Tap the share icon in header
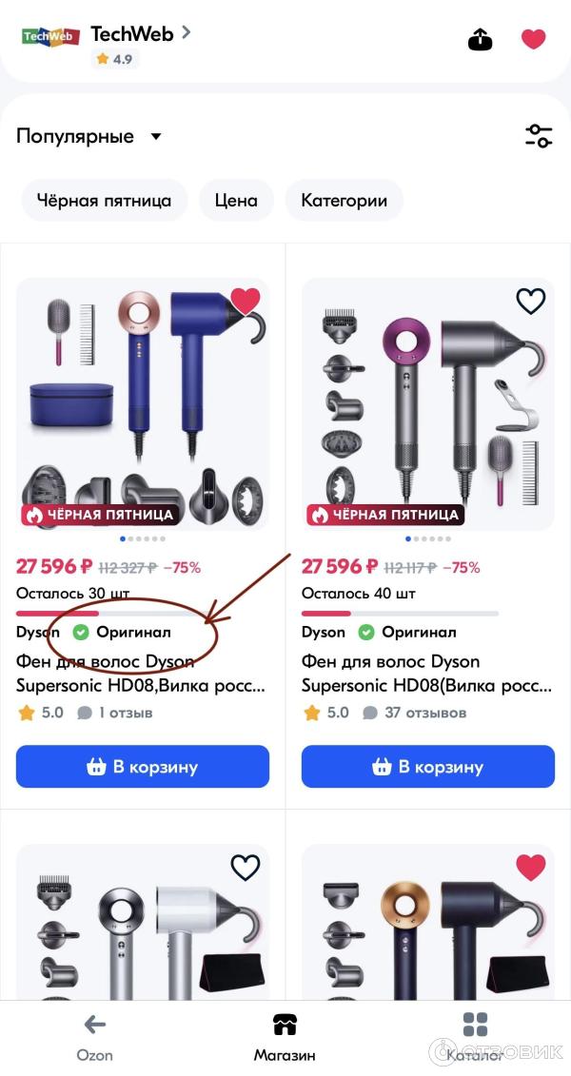Viewport: 571px width, 1076px height. pyautogui.click(x=481, y=40)
